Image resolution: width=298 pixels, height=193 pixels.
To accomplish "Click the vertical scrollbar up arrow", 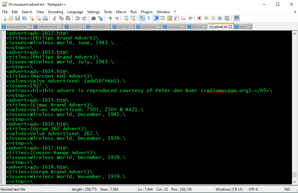I will (x=294, y=33).
